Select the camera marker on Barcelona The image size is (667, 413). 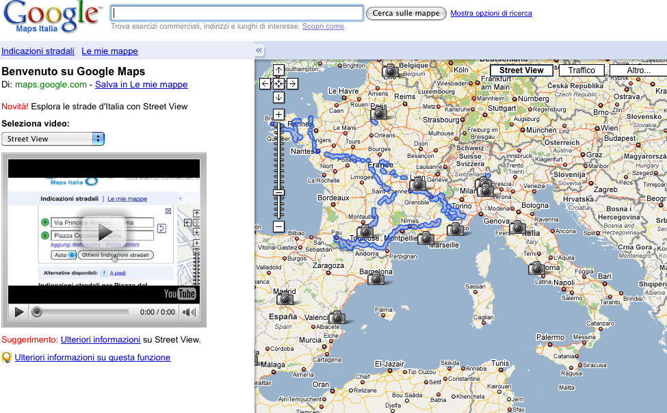tap(376, 279)
